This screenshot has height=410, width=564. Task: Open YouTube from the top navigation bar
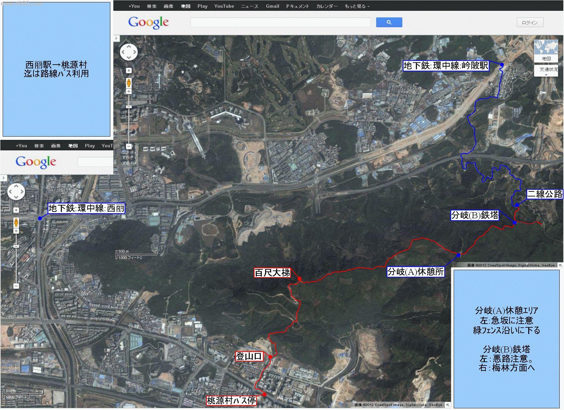coord(224,6)
